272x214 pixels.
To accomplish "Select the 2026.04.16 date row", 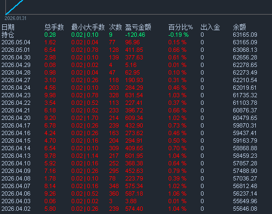I will pyautogui.click(x=16, y=133).
